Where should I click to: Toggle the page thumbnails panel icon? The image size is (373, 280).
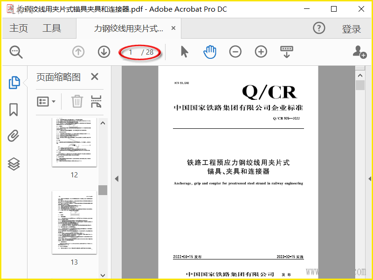click(14, 83)
